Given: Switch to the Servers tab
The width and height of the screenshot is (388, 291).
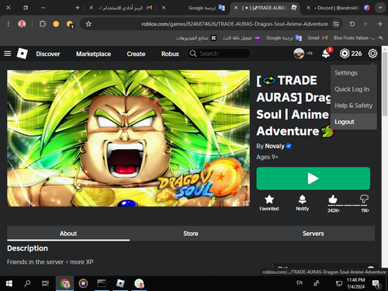Looking at the screenshot, I should click(313, 234).
